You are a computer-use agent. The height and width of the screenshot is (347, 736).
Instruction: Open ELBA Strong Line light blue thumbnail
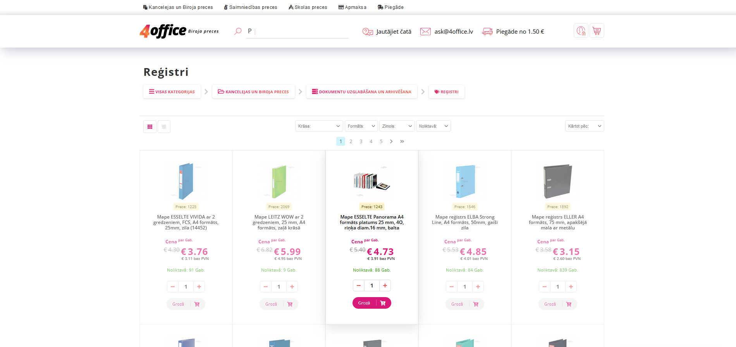tap(465, 181)
